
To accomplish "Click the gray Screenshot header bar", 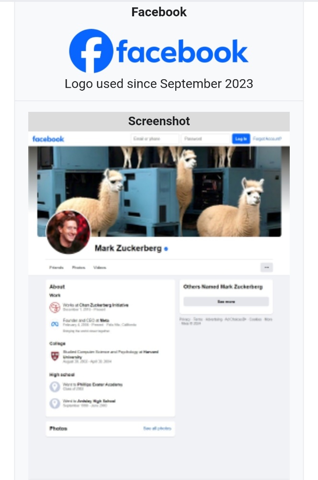I will [159, 121].
